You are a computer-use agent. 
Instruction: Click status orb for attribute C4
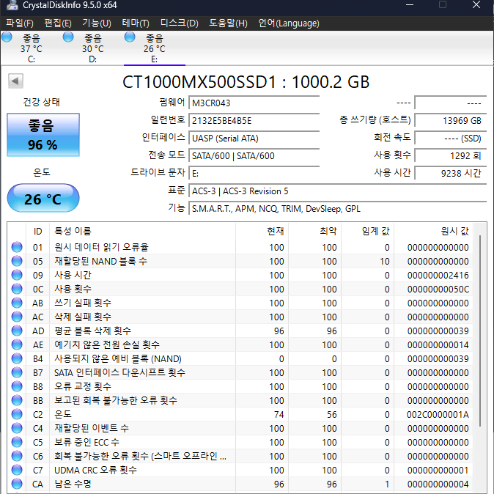(17, 428)
